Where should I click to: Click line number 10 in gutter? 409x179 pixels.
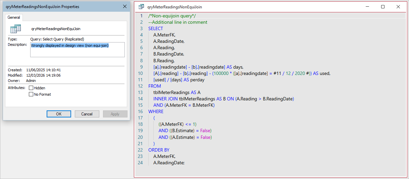click(141, 73)
